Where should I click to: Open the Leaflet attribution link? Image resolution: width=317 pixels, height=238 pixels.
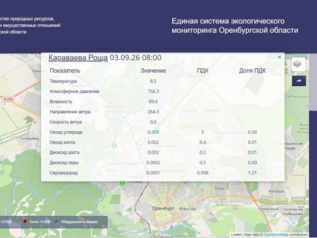coord(236,235)
